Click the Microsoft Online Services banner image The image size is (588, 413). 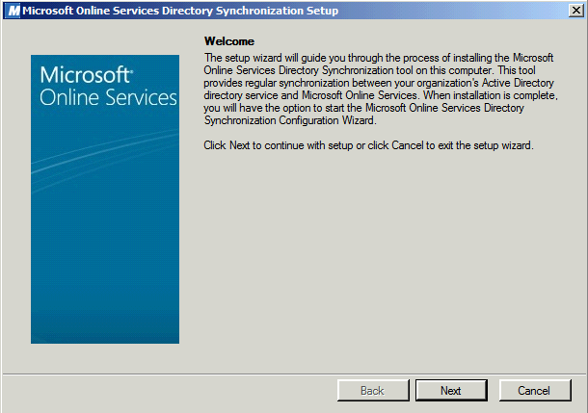(x=105, y=199)
